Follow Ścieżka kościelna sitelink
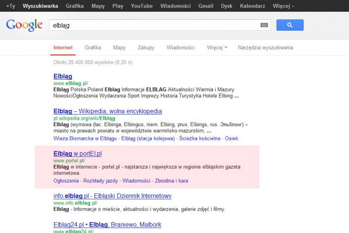Image resolution: width=349 pixels, height=233 pixels. [199, 139]
